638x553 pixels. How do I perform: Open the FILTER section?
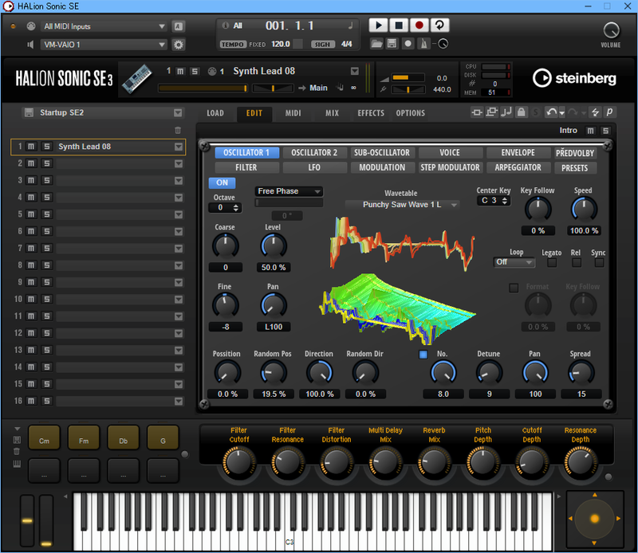coord(246,167)
